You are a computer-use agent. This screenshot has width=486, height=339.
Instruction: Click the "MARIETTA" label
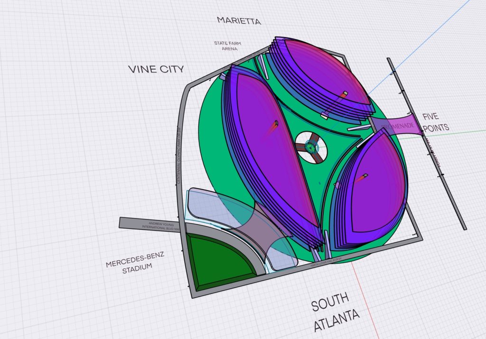239,20
